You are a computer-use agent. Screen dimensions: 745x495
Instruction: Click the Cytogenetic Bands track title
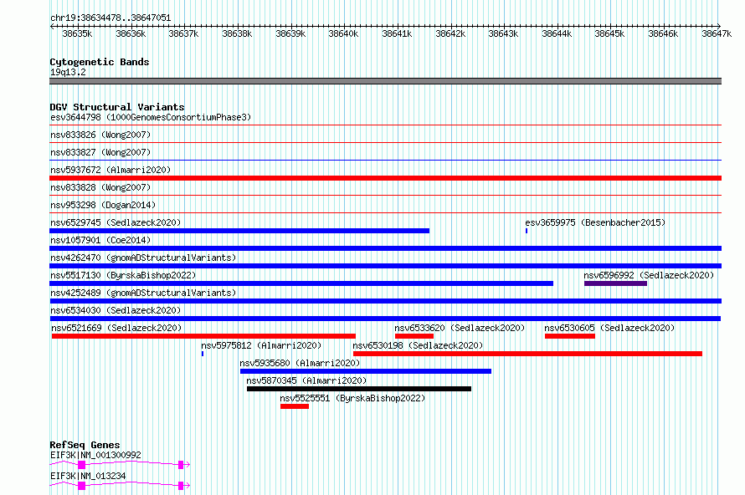[100, 62]
